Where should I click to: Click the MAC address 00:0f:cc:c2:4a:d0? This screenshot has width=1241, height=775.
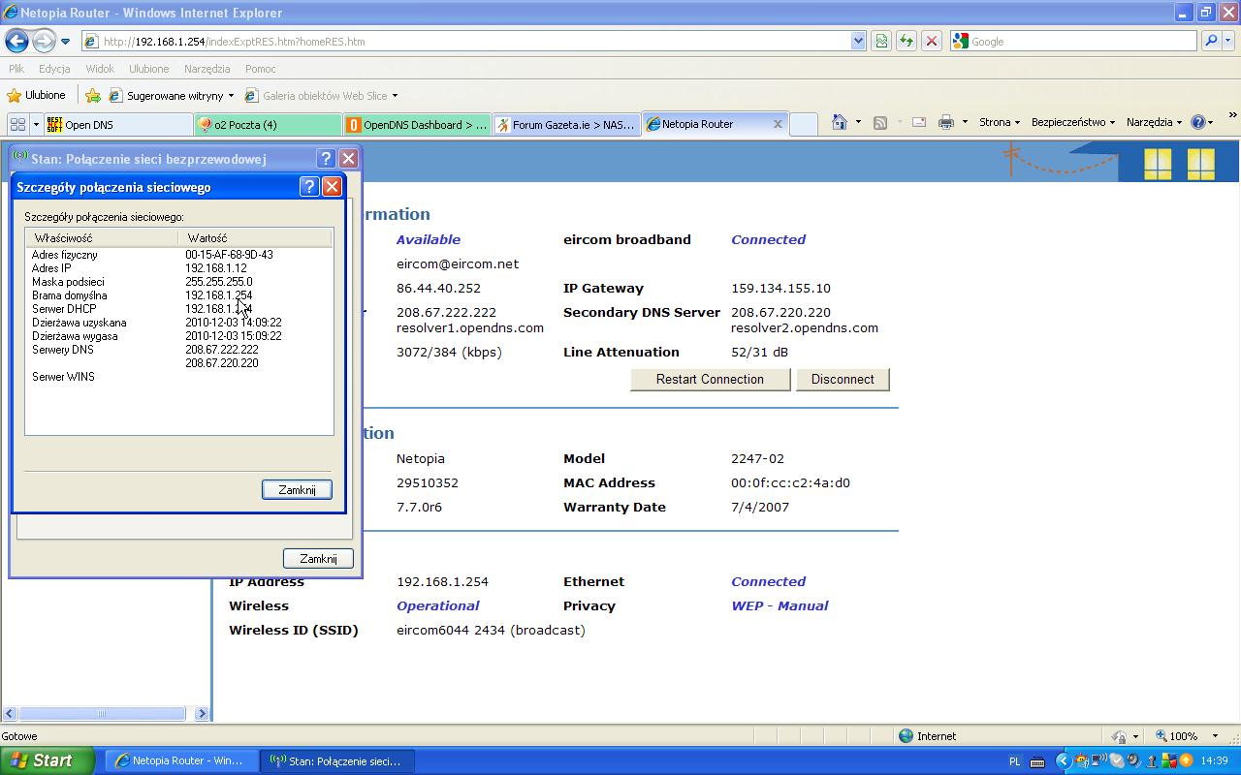[x=790, y=482]
